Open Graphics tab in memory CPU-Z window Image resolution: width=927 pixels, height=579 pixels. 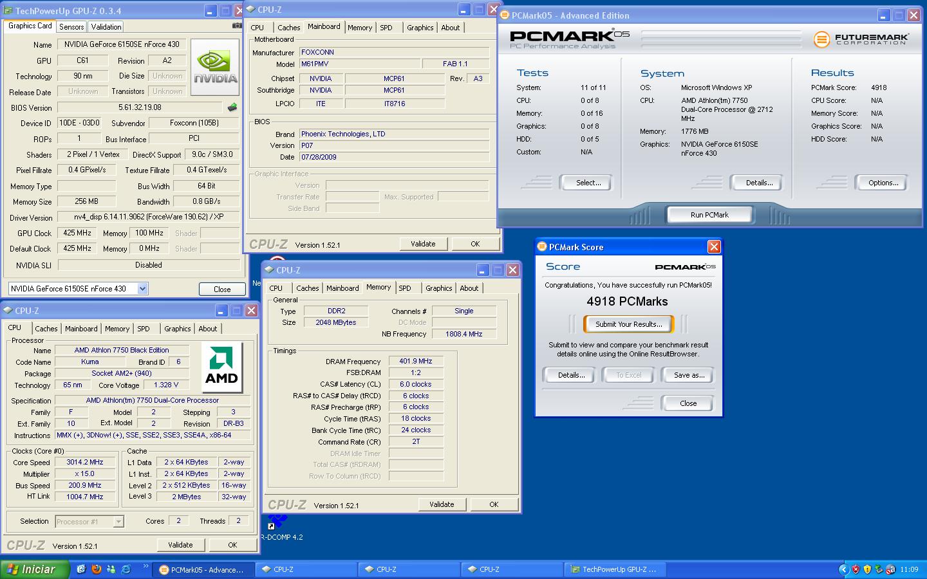tap(438, 288)
